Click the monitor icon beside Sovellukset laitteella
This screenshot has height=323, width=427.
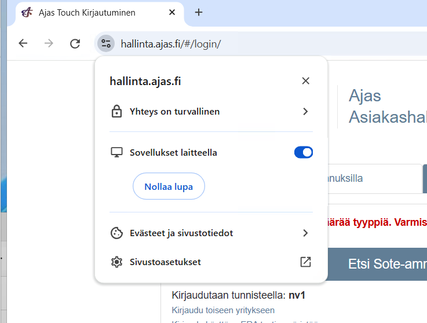[x=116, y=153]
